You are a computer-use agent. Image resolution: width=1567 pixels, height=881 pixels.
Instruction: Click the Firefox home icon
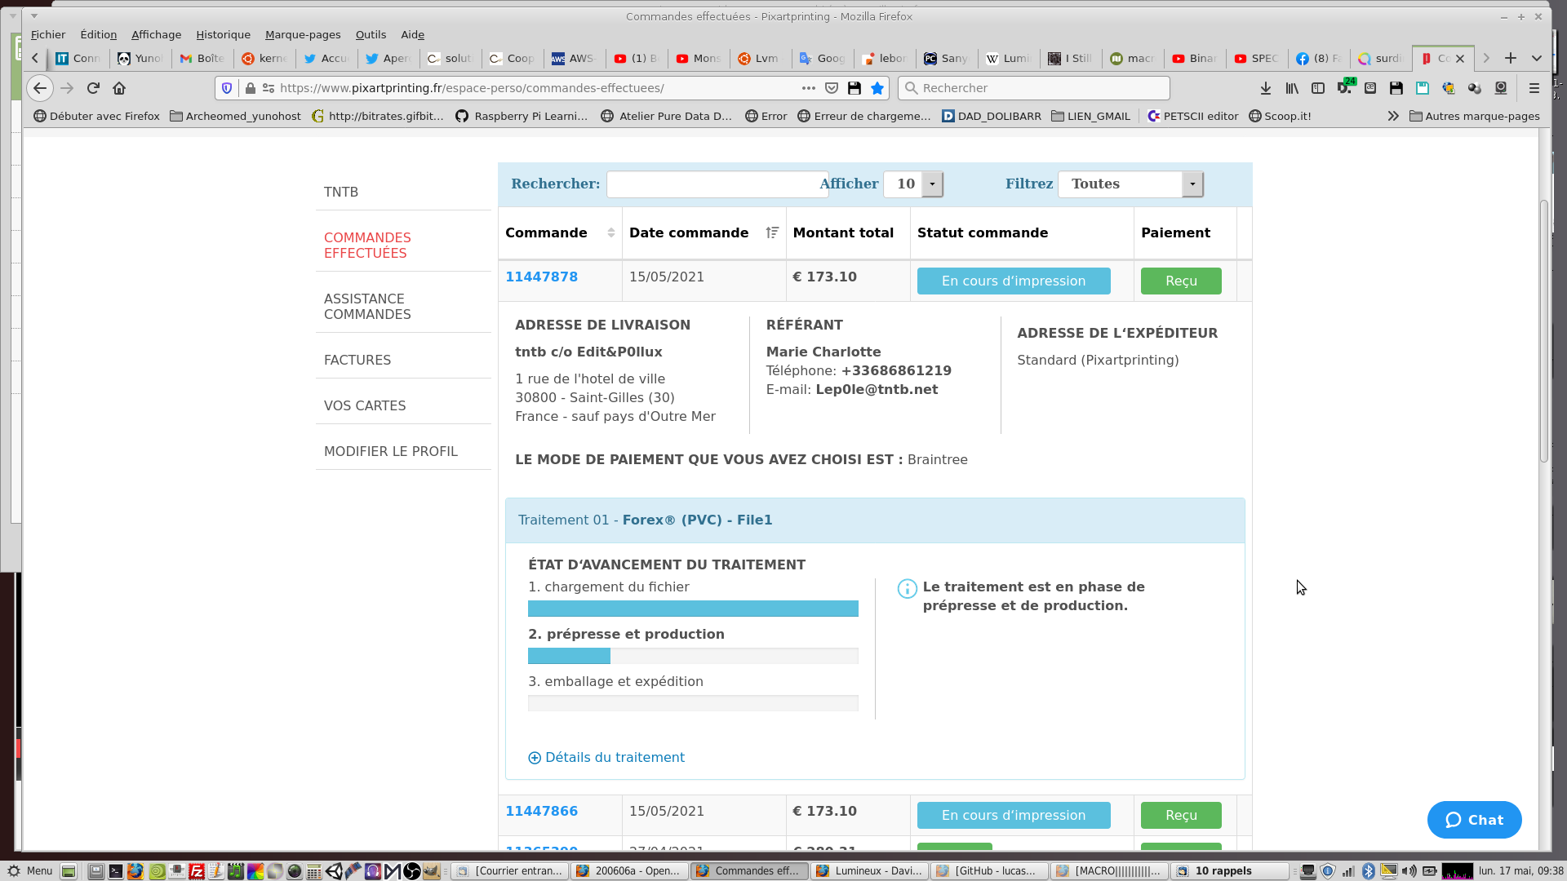(x=119, y=88)
